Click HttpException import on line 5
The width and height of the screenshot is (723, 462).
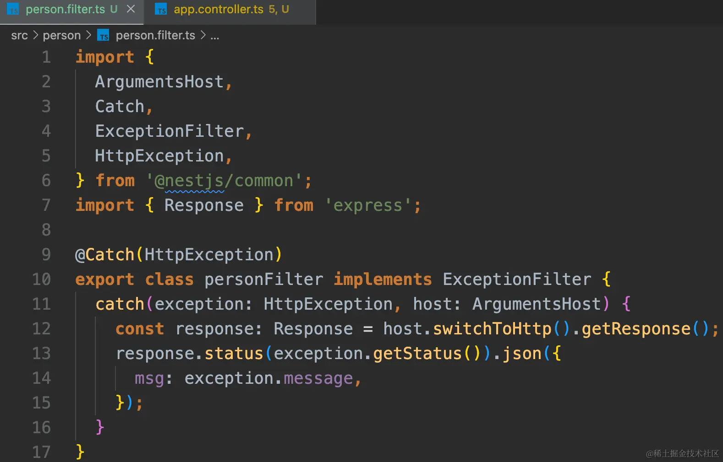[x=159, y=156]
